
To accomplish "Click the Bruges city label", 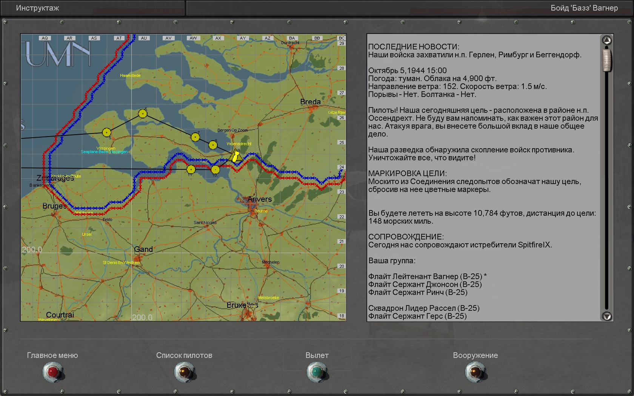I will pyautogui.click(x=54, y=206).
